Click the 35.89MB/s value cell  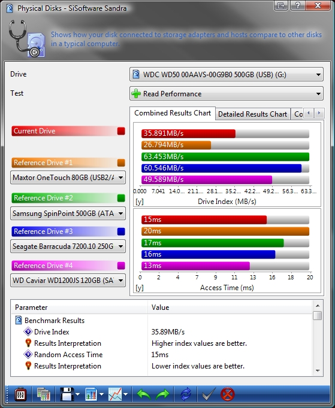(x=168, y=332)
